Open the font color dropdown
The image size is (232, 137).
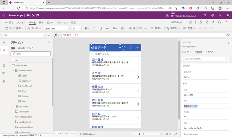[115, 28]
